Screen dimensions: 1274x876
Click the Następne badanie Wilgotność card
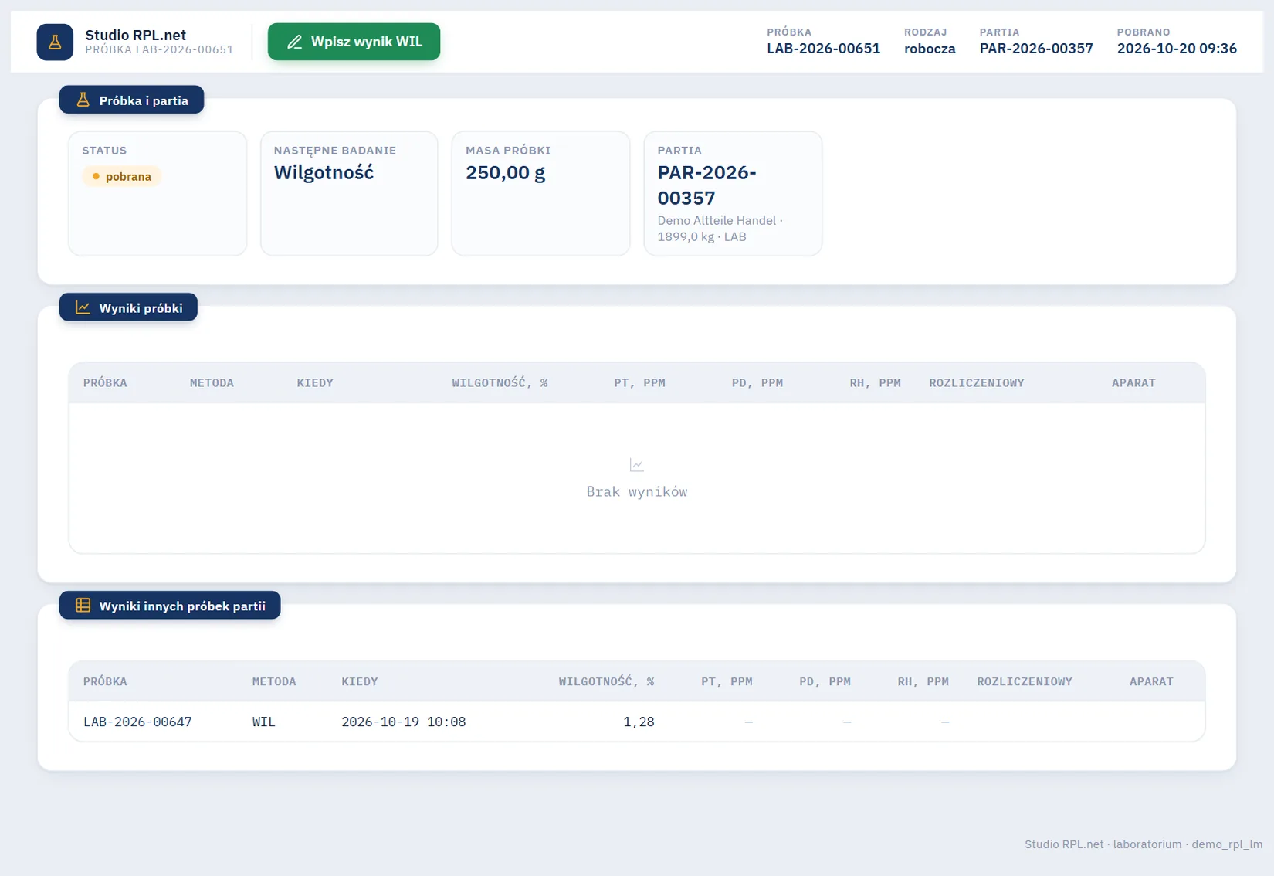tap(349, 193)
